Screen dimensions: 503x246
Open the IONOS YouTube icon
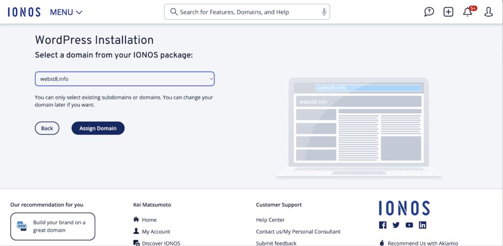[409, 225]
